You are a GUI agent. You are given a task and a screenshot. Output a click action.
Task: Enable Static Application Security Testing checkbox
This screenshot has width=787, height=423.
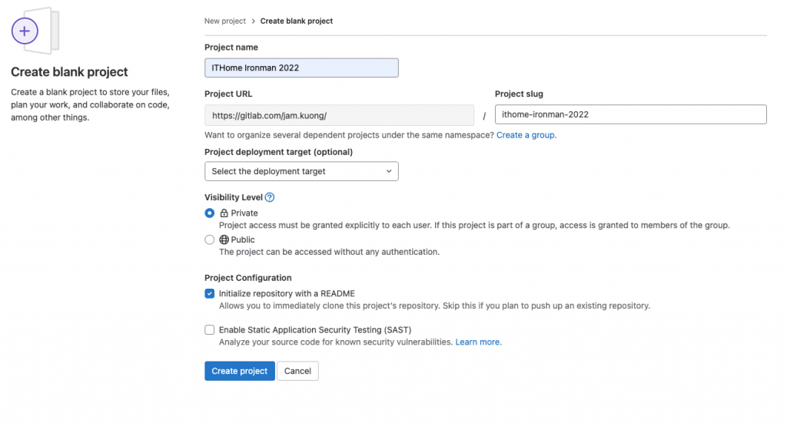pyautogui.click(x=210, y=330)
